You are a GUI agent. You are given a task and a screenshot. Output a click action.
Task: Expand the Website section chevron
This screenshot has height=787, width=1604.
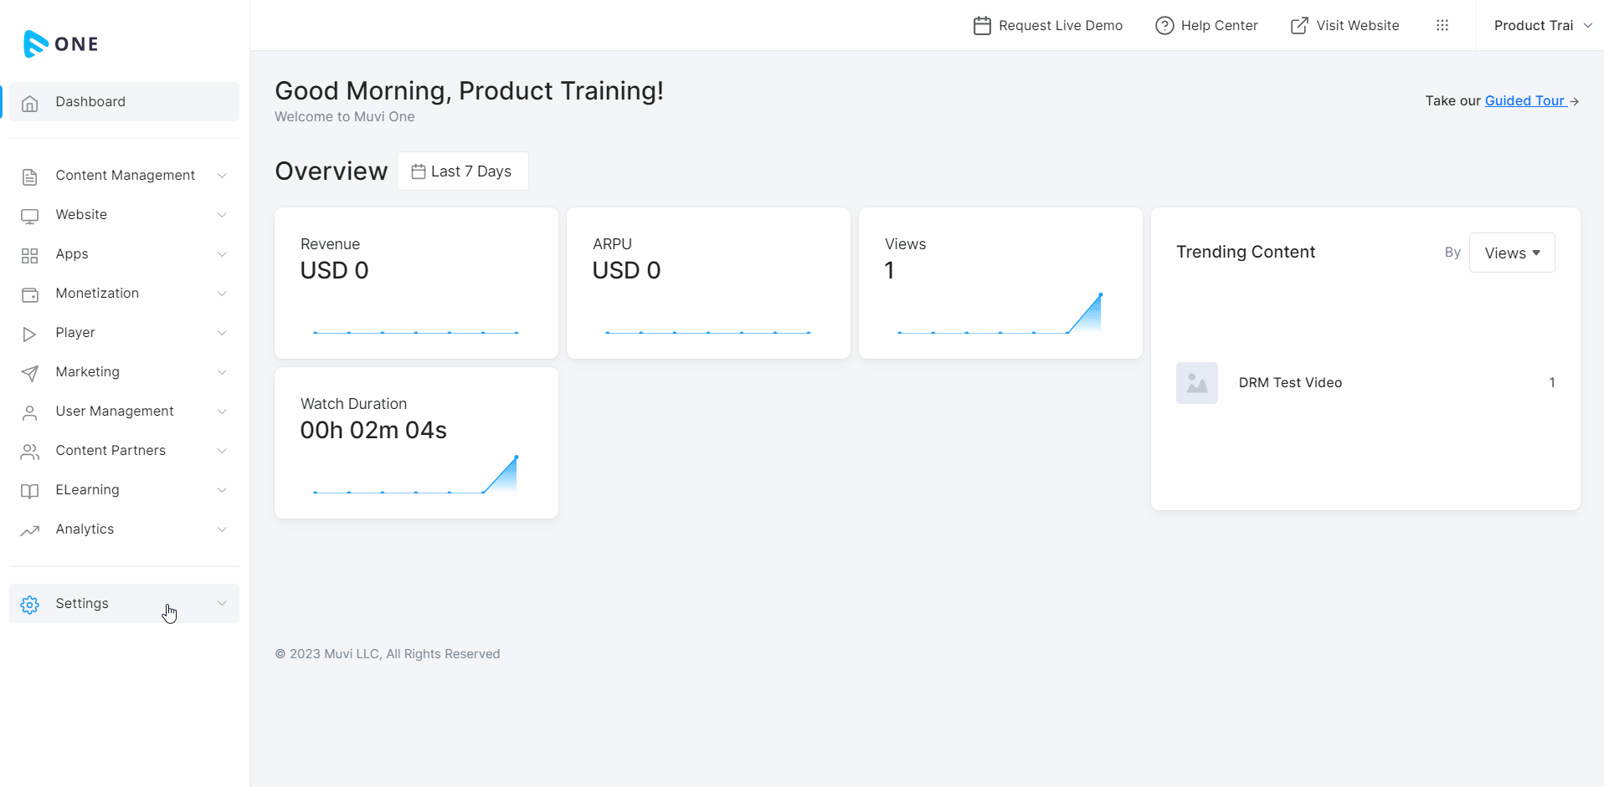pos(222,215)
